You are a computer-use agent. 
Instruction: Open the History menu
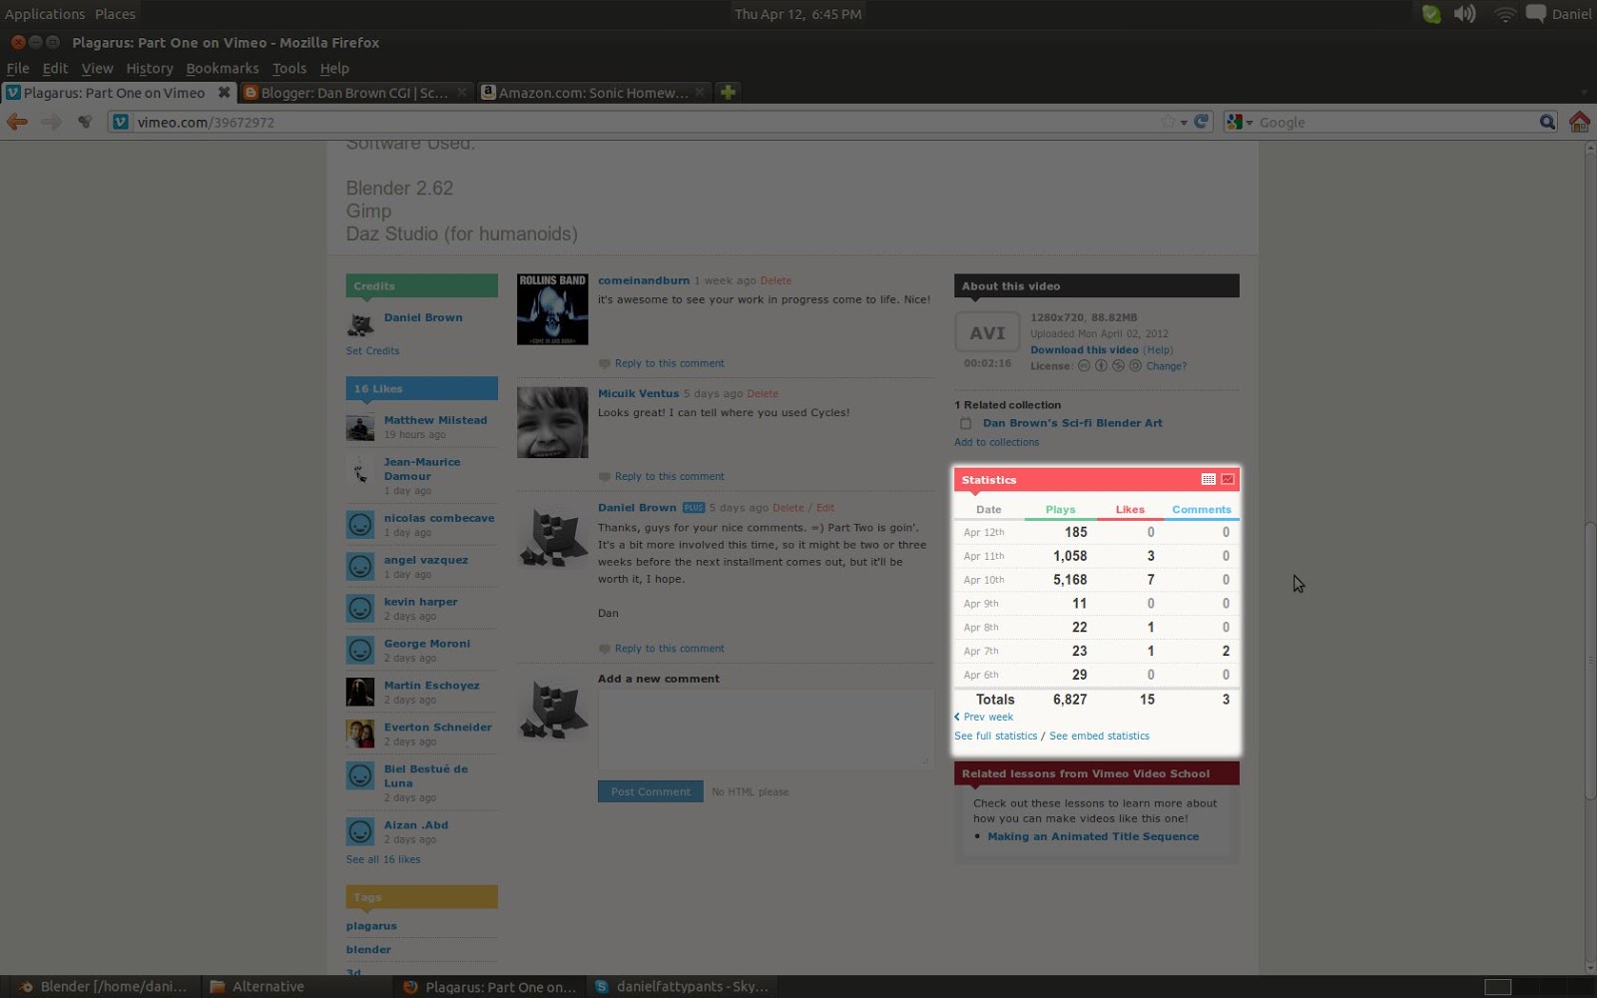(x=150, y=68)
